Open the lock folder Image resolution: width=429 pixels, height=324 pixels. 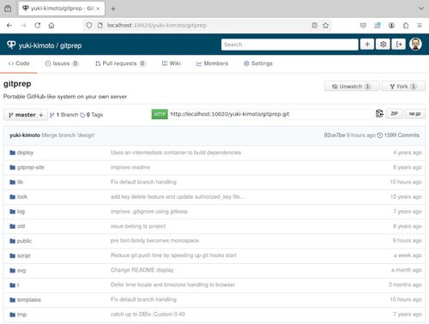click(22, 197)
